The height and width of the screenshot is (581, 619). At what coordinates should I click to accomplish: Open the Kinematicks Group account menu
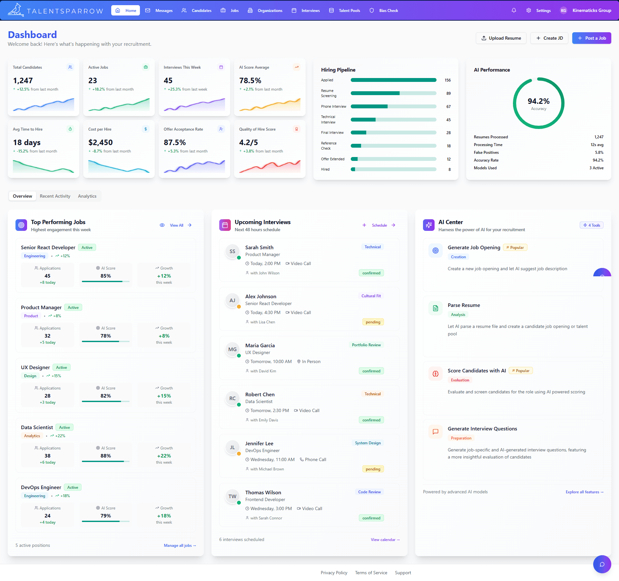[x=592, y=10]
